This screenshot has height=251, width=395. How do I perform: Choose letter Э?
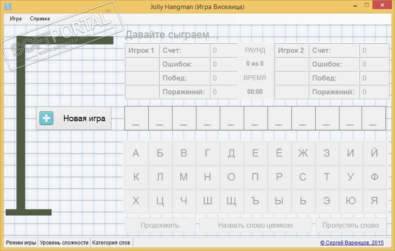(327, 201)
